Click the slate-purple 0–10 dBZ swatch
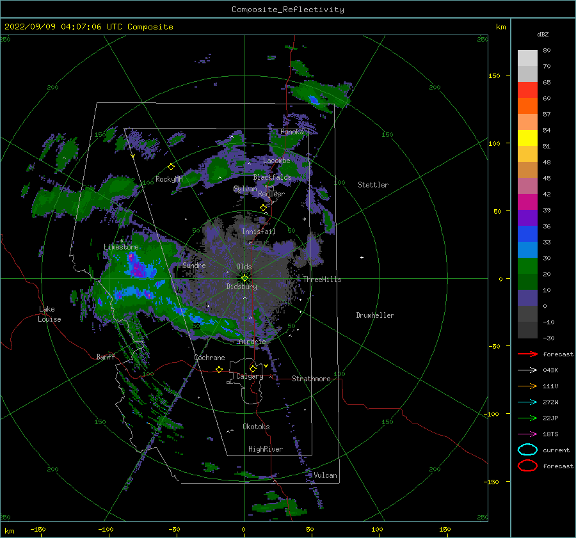This screenshot has height=538, width=576. click(527, 298)
